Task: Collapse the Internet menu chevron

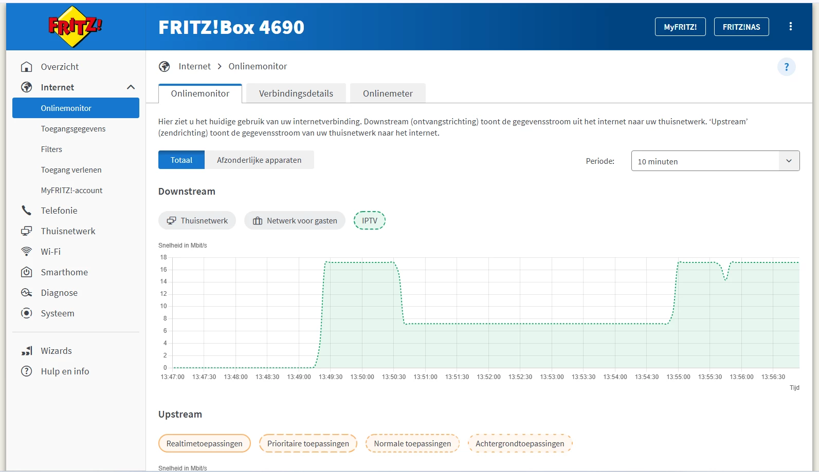Action: (131, 87)
